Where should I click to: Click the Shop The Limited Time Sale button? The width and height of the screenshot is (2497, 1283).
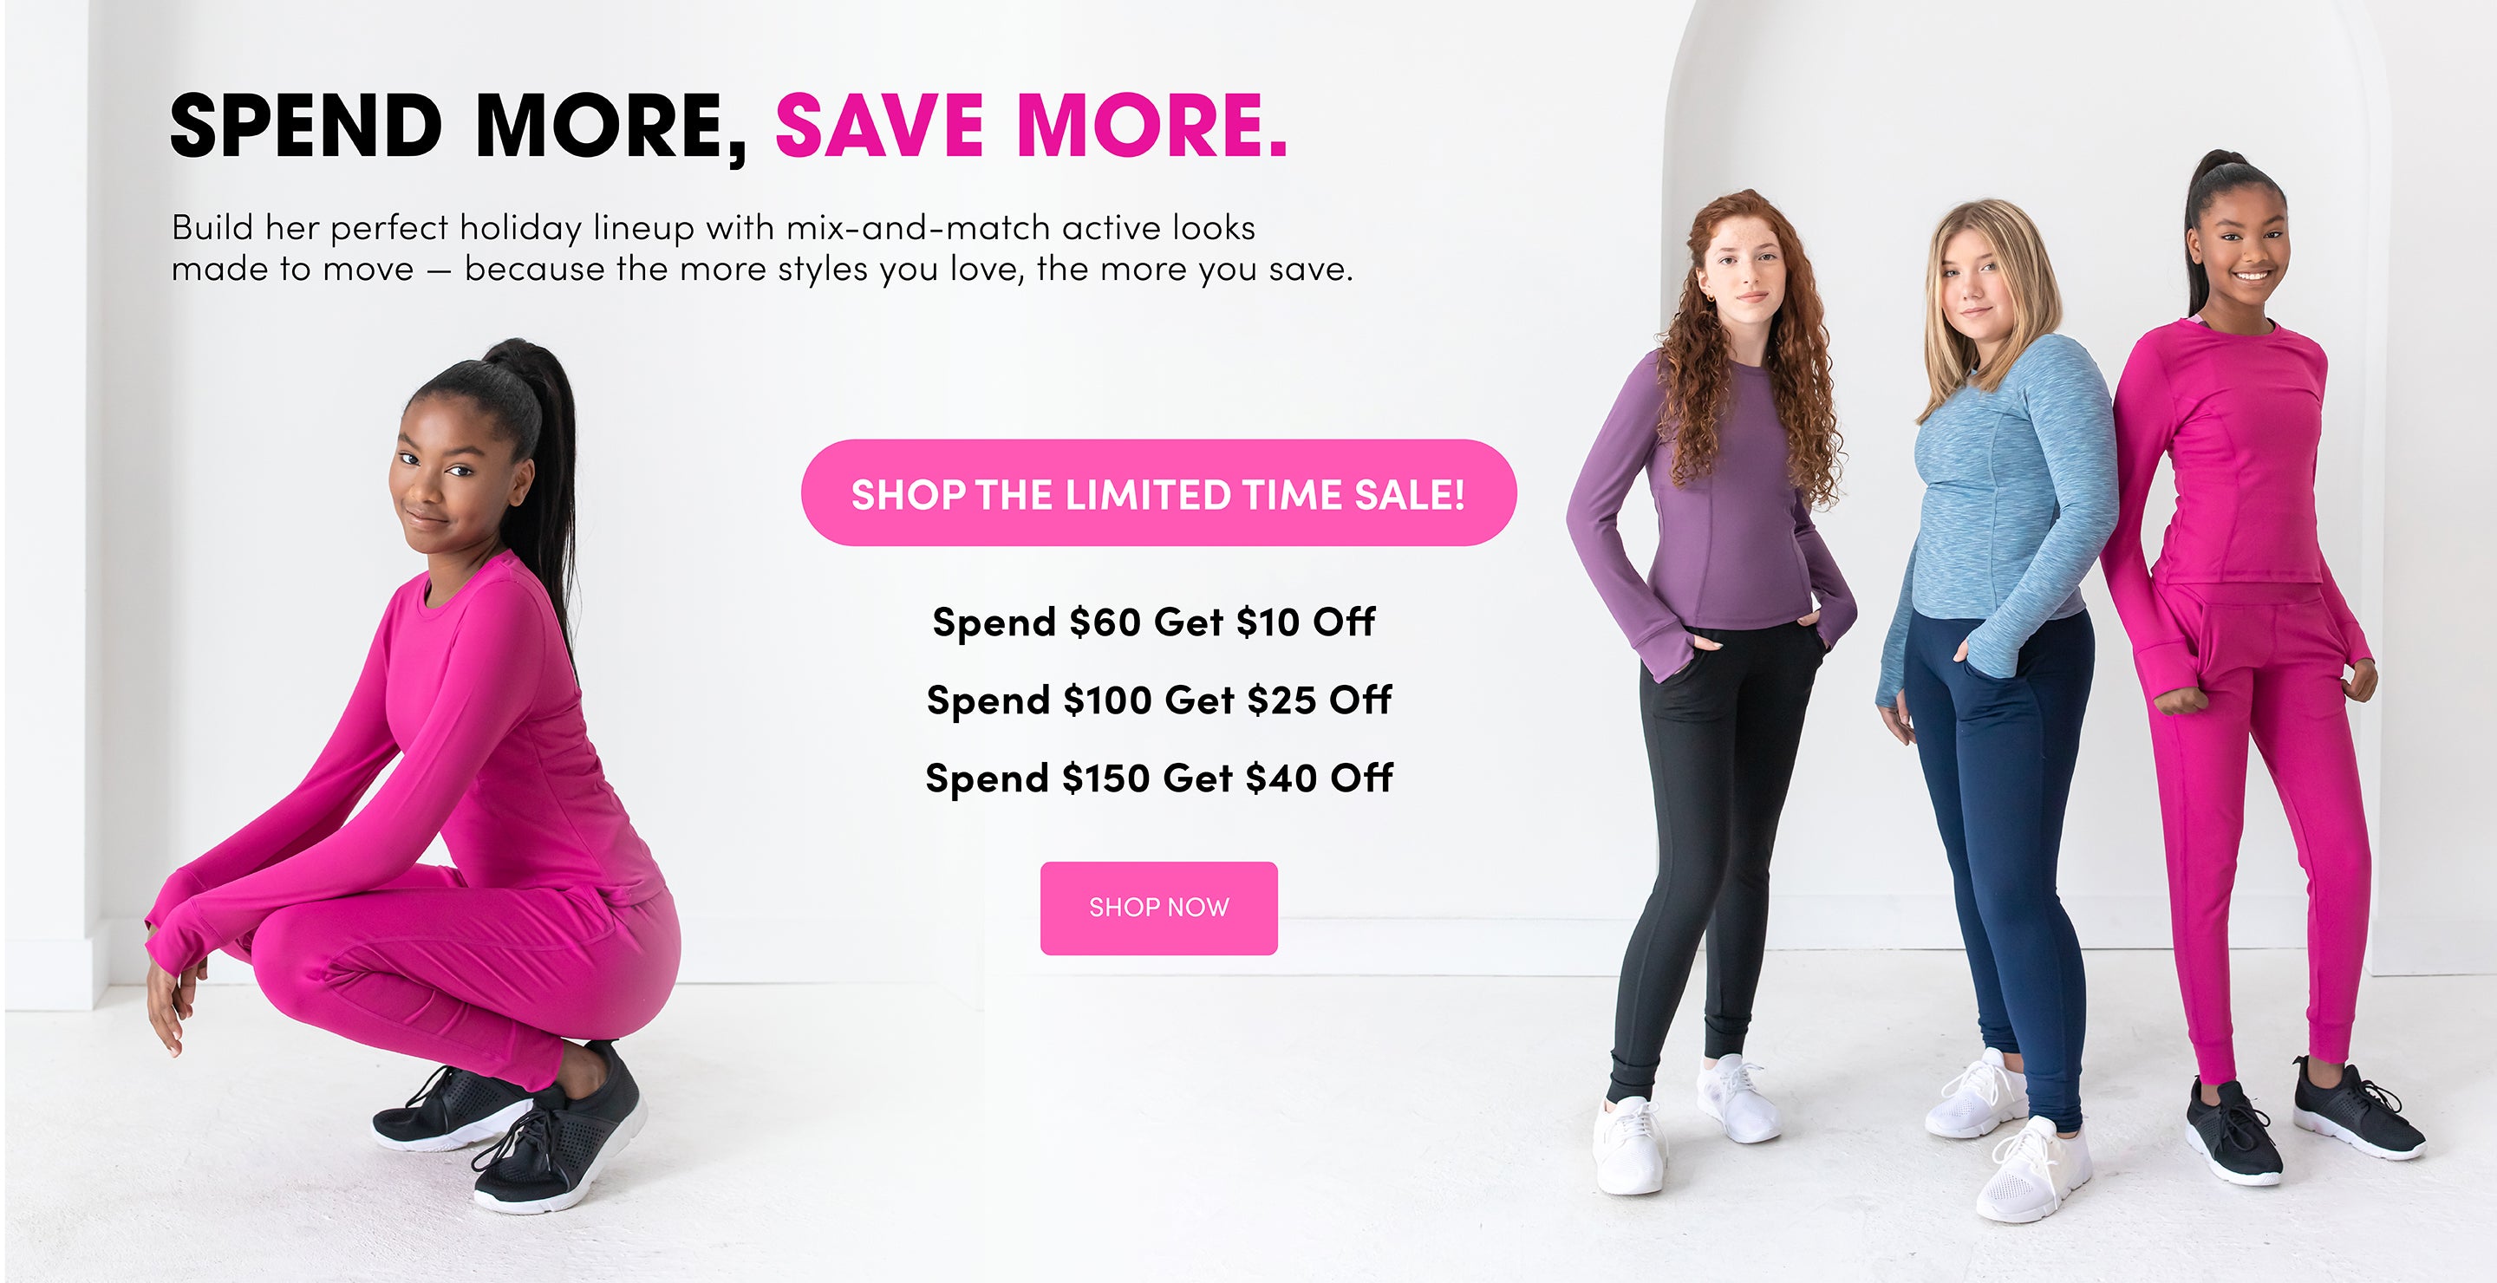pyautogui.click(x=1158, y=493)
